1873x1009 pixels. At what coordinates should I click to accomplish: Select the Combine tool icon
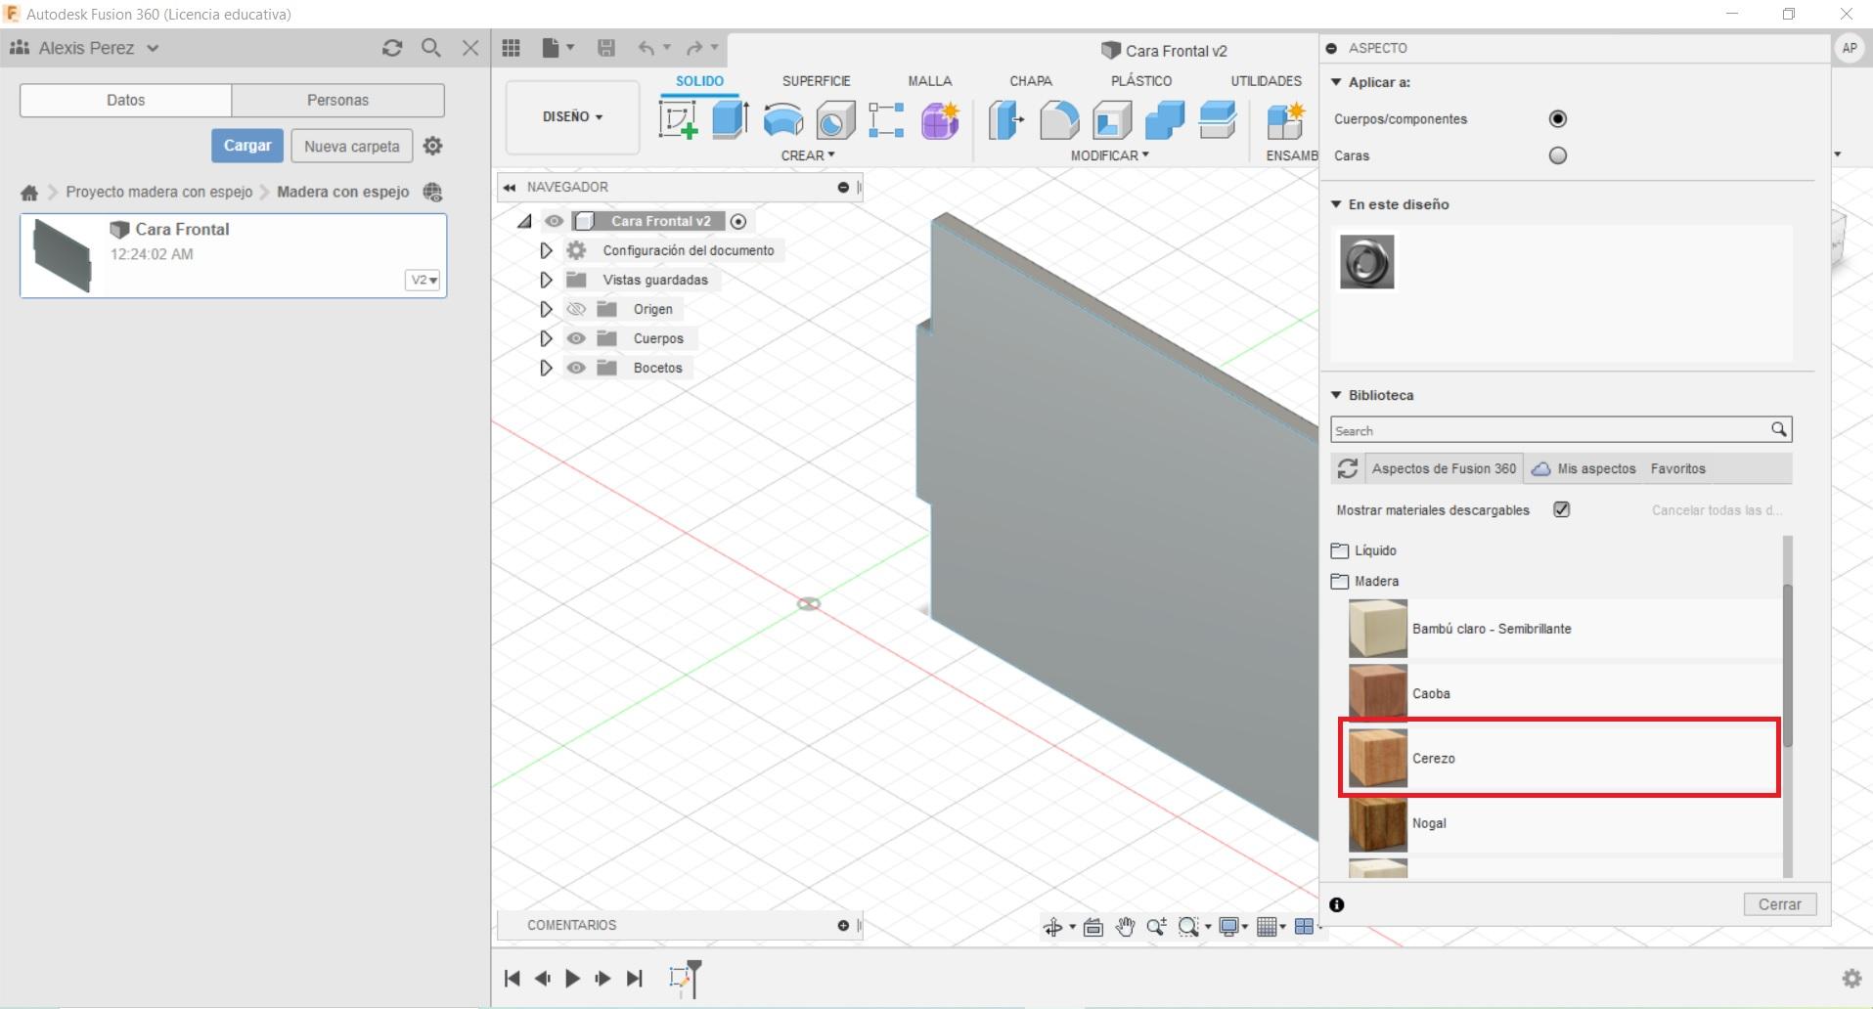pos(1165,120)
